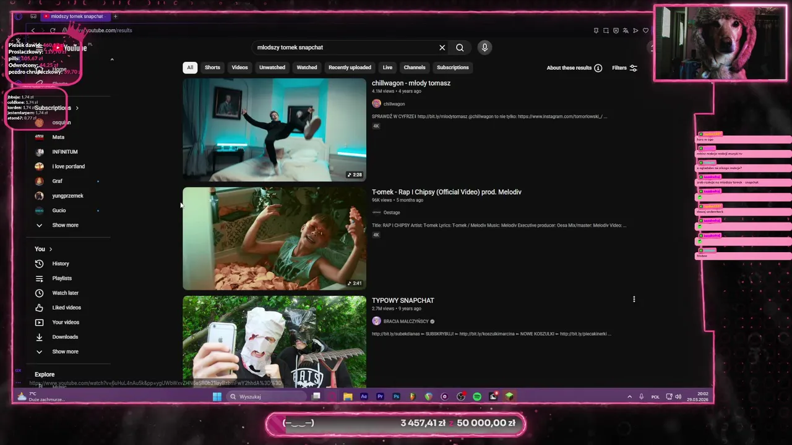Viewport: 792px width, 445px height.
Task: Click the YouTube search magnifier button
Action: point(460,48)
